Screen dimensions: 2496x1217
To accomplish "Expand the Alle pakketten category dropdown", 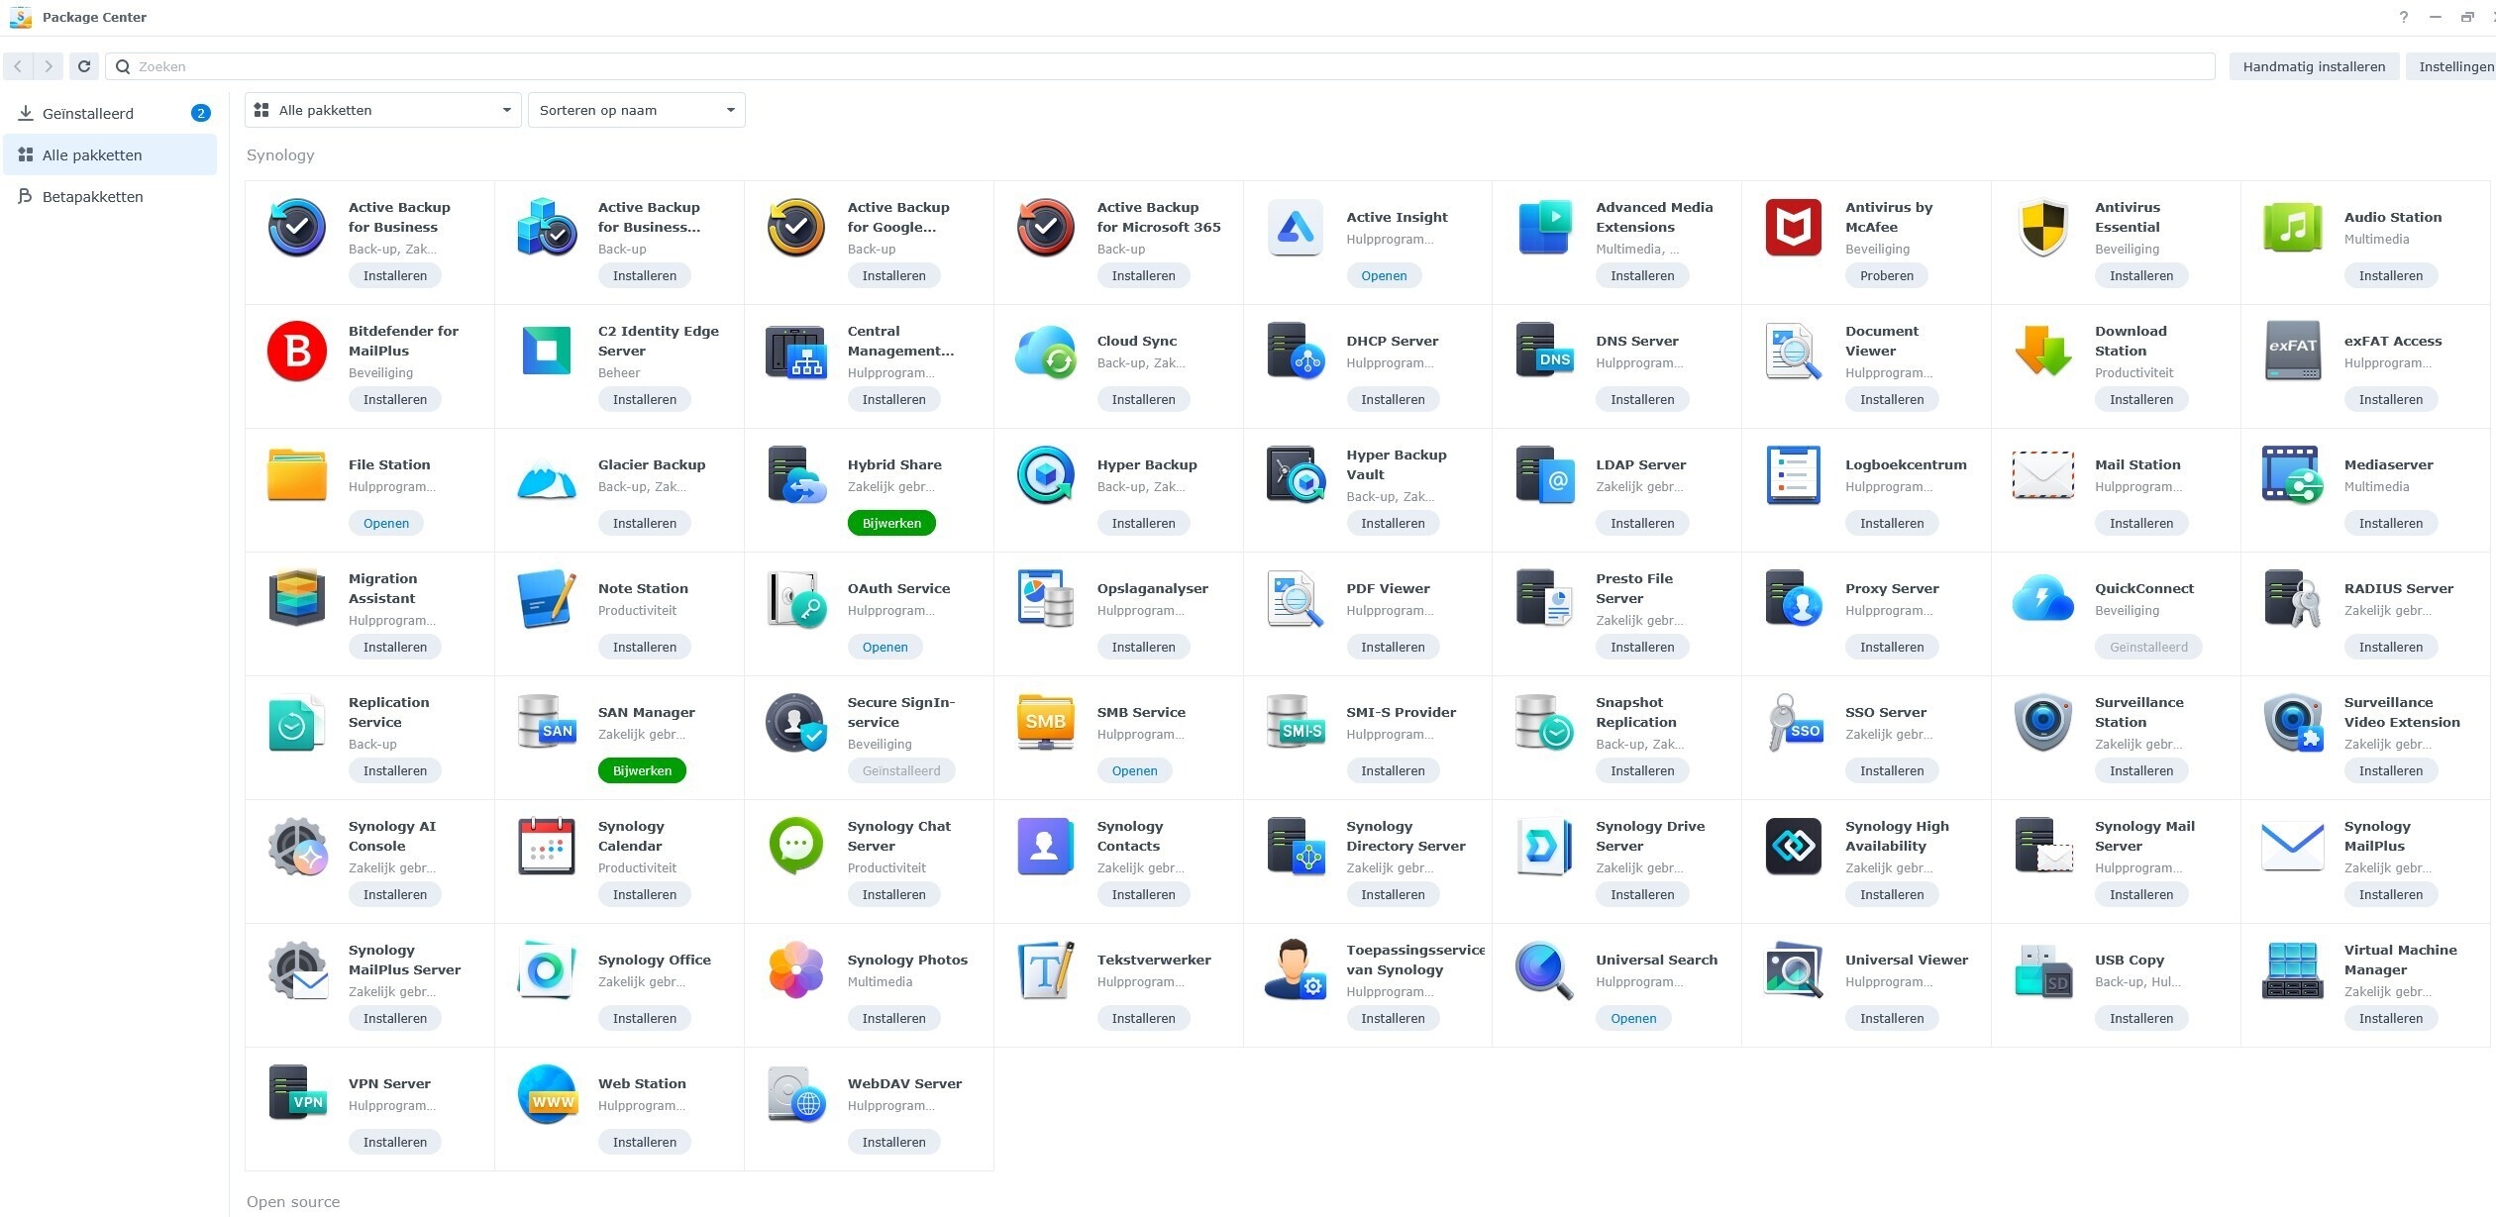I will click(383, 110).
